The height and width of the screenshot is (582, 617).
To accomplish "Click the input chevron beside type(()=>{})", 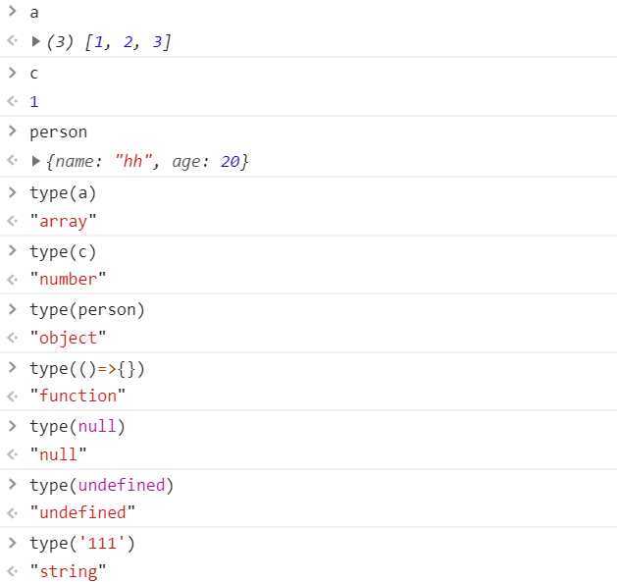I will [x=13, y=368].
